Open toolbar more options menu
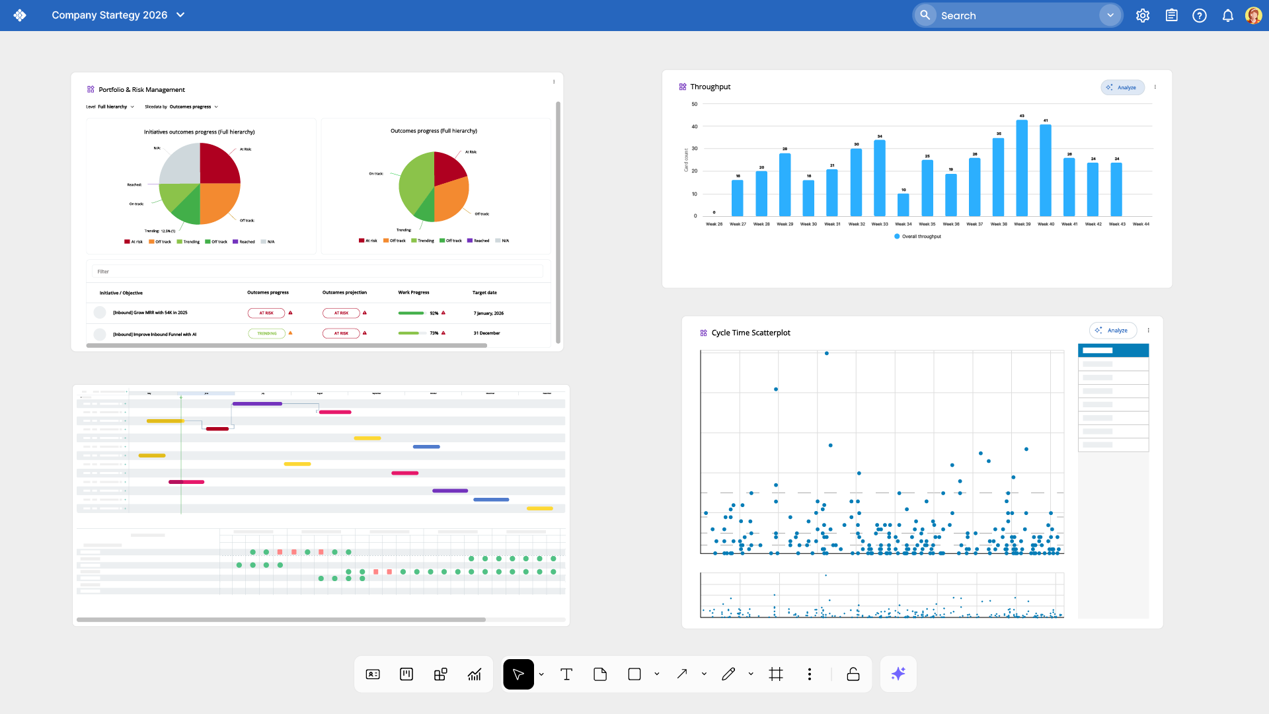 tap(809, 674)
